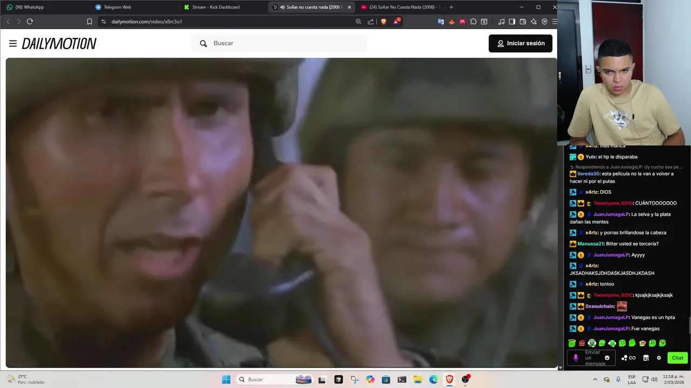
Task: Open the media control music note
Action: click(502, 22)
